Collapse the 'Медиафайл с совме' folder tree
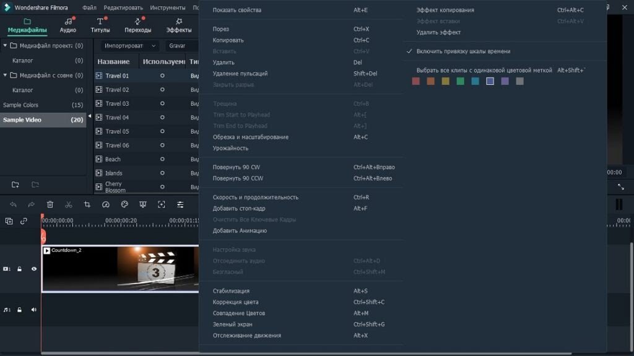The height and width of the screenshot is (356, 634). point(6,76)
